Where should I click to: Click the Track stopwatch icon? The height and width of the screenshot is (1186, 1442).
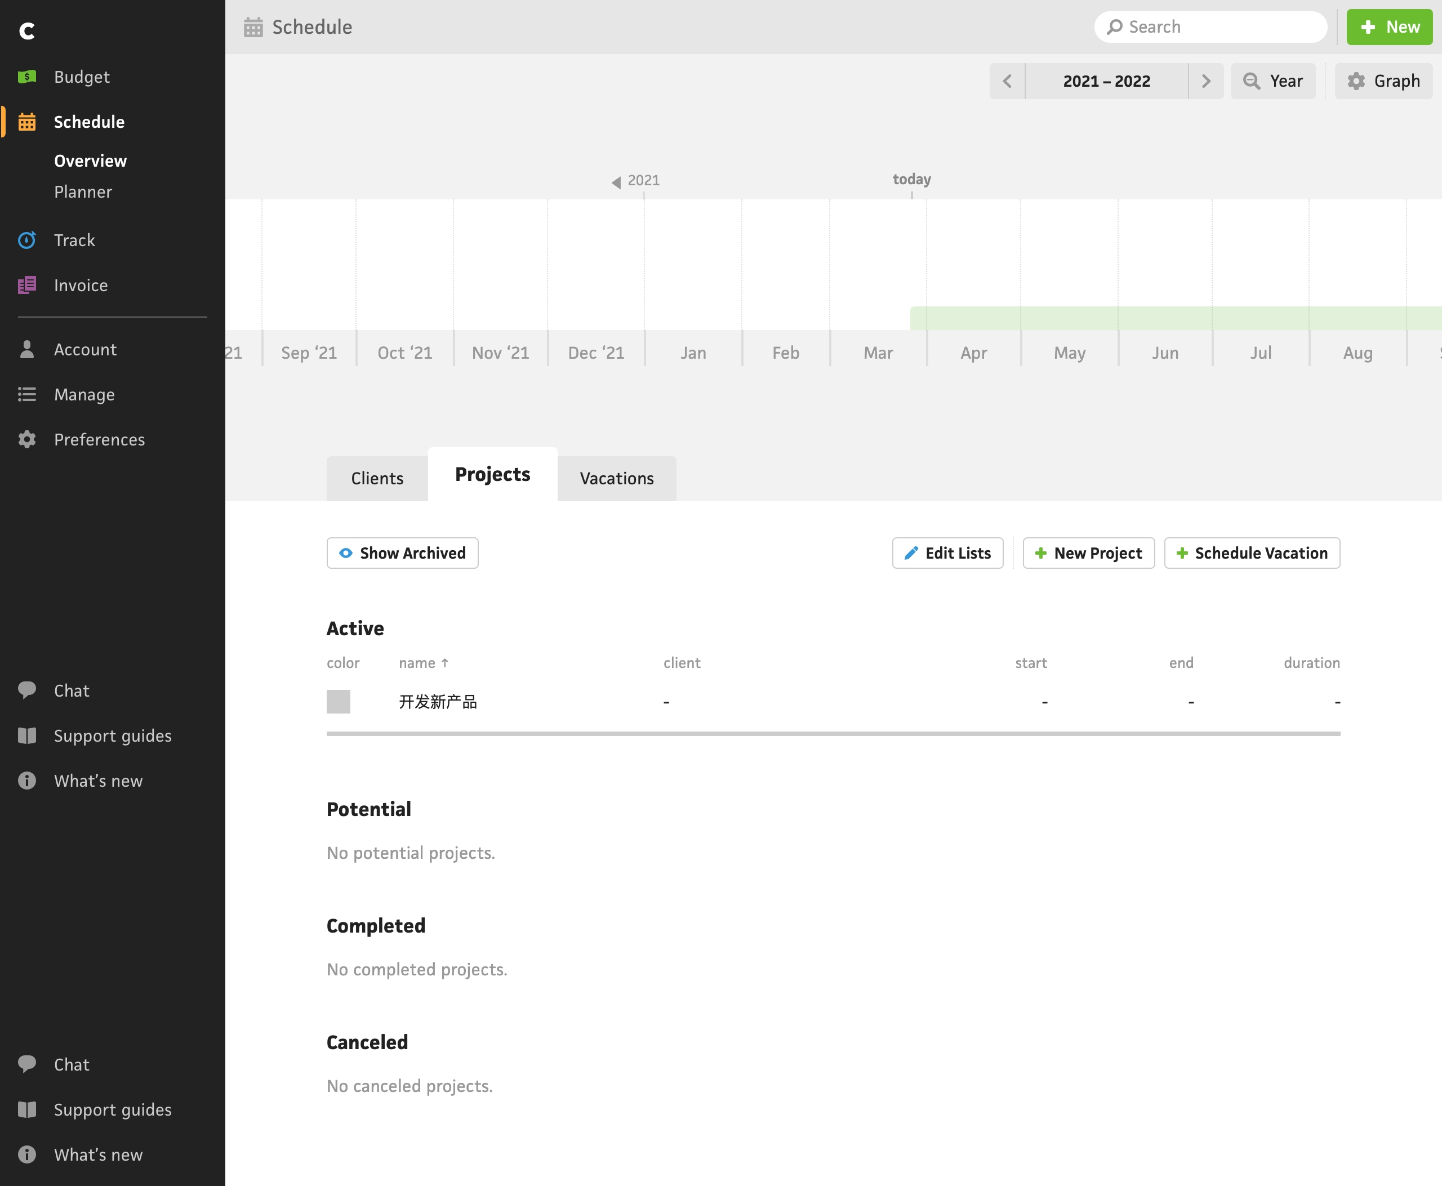coord(26,240)
